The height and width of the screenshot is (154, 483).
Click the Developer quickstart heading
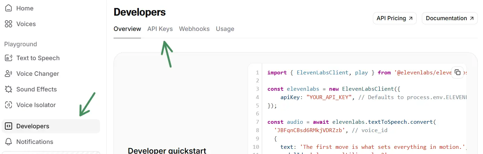(x=167, y=151)
